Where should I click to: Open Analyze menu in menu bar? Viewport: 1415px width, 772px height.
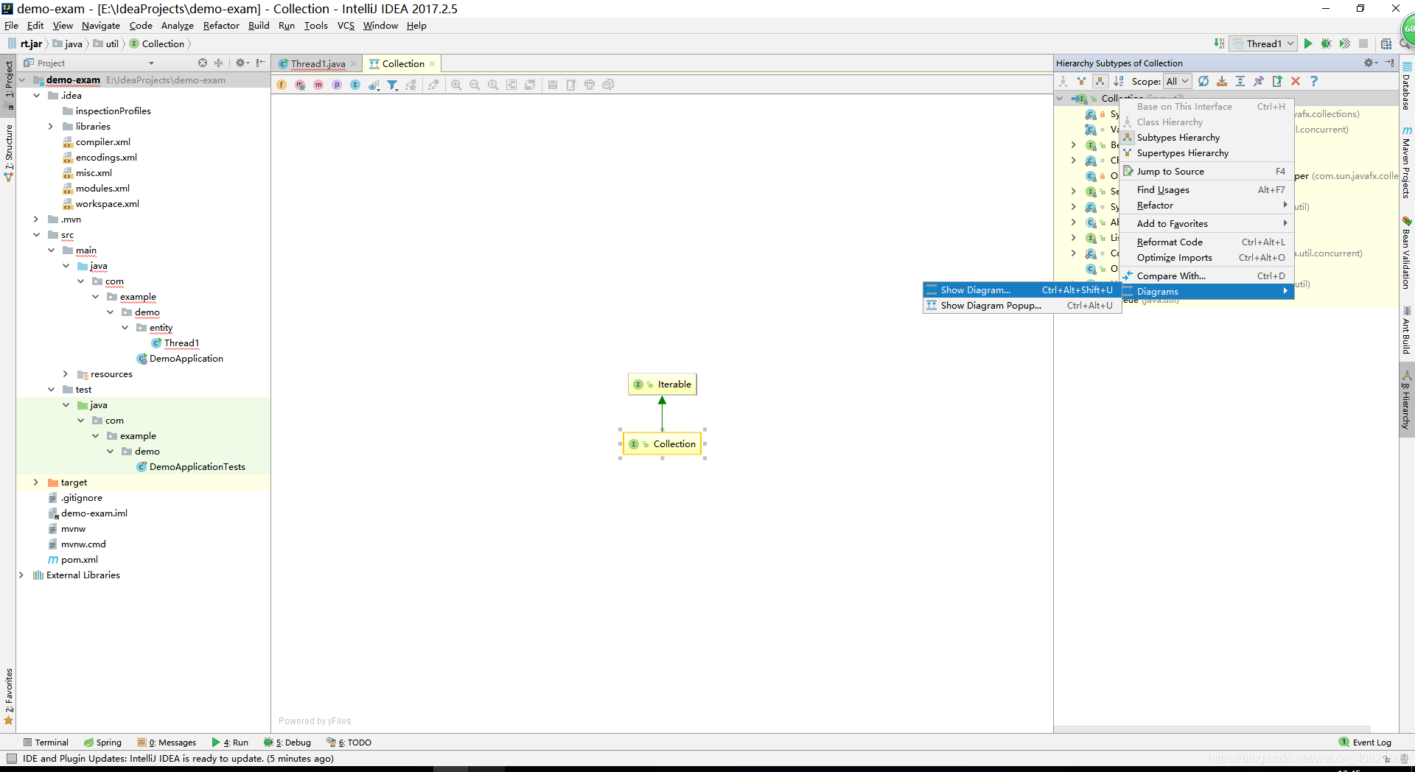pyautogui.click(x=177, y=26)
